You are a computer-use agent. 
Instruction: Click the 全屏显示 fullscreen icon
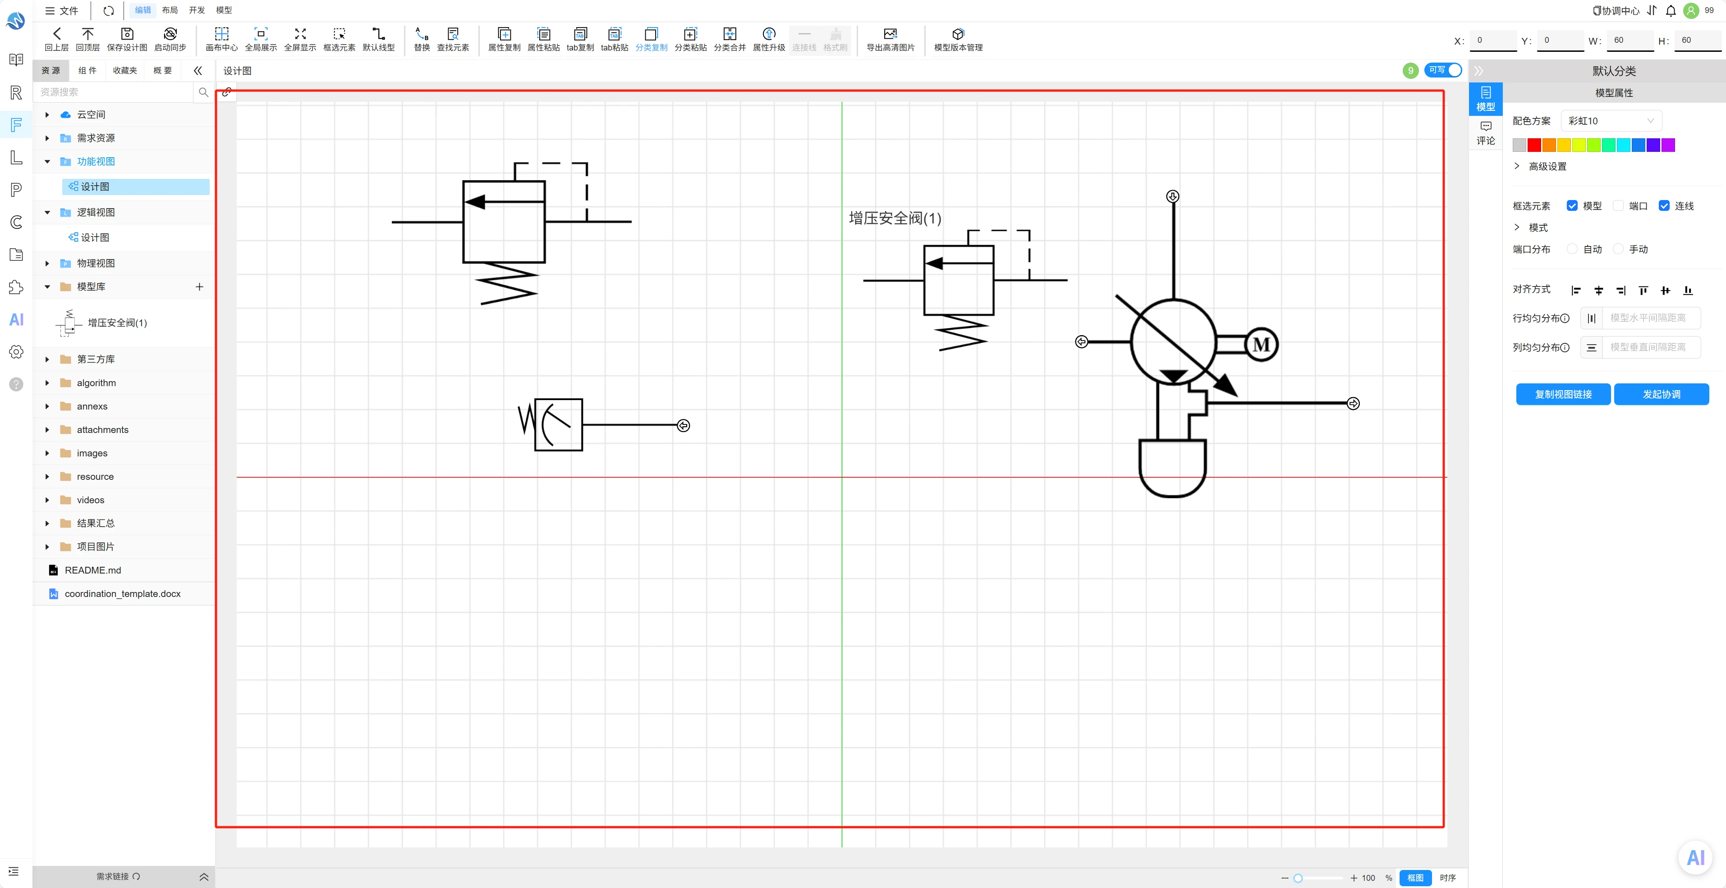[300, 33]
